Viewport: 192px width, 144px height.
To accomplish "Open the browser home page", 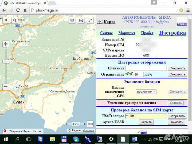I will click(x=25, y=10).
